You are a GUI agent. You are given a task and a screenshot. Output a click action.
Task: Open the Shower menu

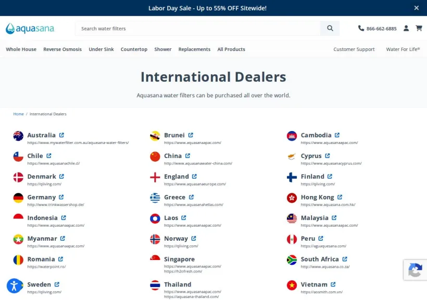coord(163,49)
